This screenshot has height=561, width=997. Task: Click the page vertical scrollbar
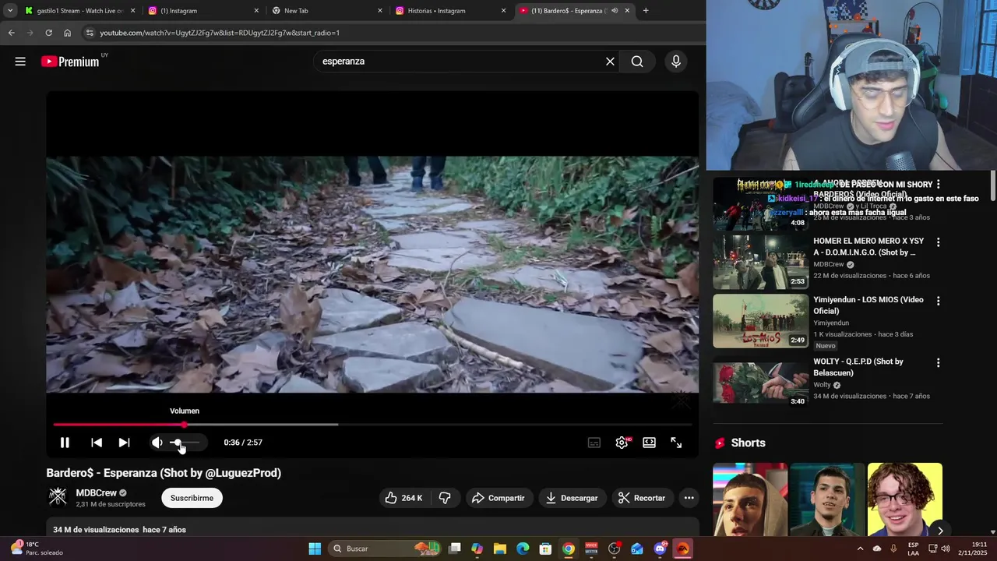point(992,185)
